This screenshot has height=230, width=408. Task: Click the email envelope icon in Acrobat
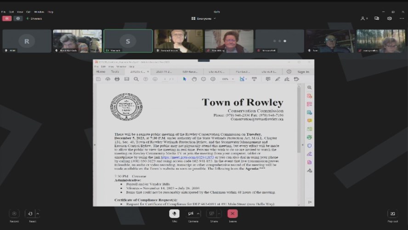[x=126, y=79]
